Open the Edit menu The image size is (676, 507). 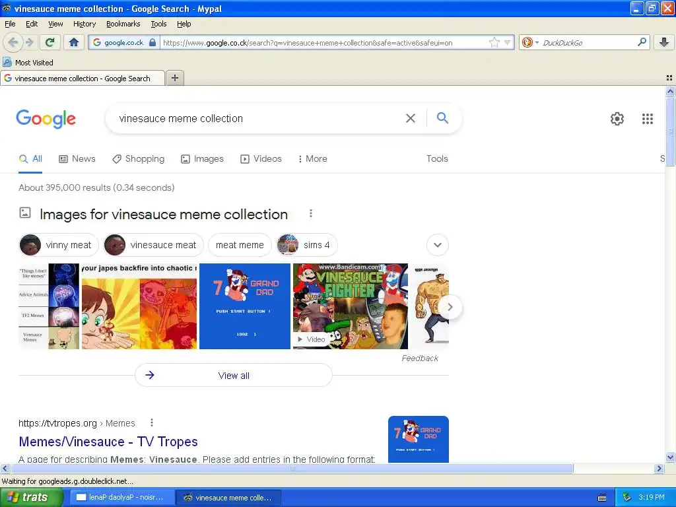[32, 24]
